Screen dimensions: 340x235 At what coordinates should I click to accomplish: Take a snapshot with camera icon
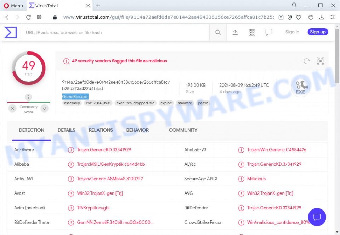click(281, 17)
